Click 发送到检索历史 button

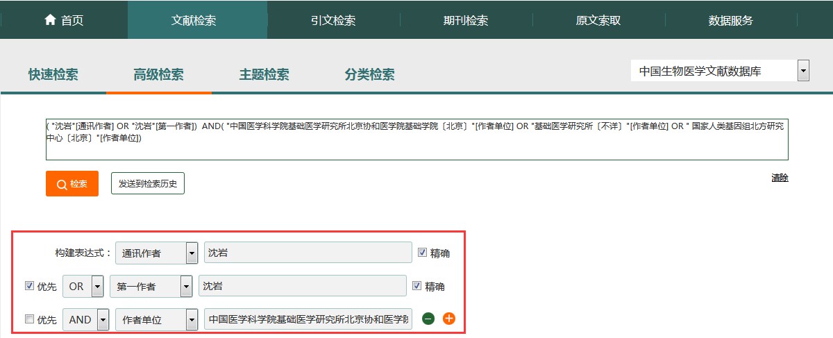click(148, 184)
